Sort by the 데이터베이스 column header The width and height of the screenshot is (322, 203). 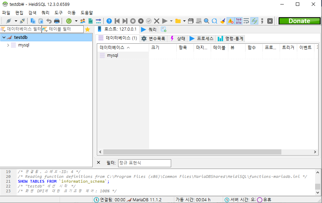123,47
